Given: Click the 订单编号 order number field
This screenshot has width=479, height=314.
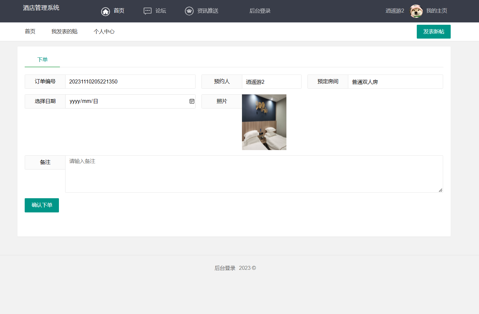Looking at the screenshot, I should pyautogui.click(x=130, y=82).
